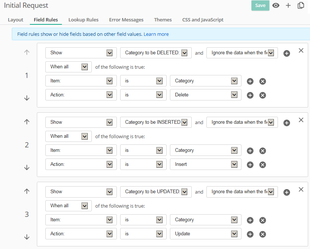
Task: Add condition after Action is Delete row
Action: tap(250, 95)
